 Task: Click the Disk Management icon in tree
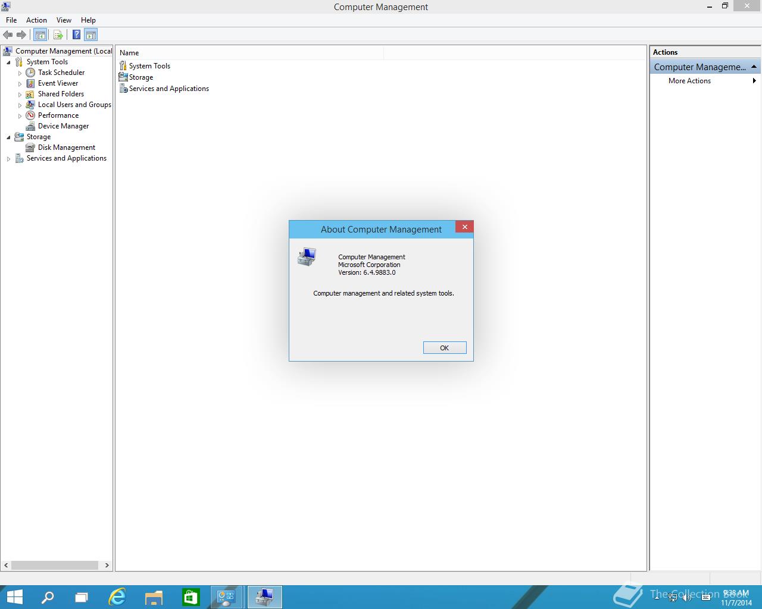point(30,147)
